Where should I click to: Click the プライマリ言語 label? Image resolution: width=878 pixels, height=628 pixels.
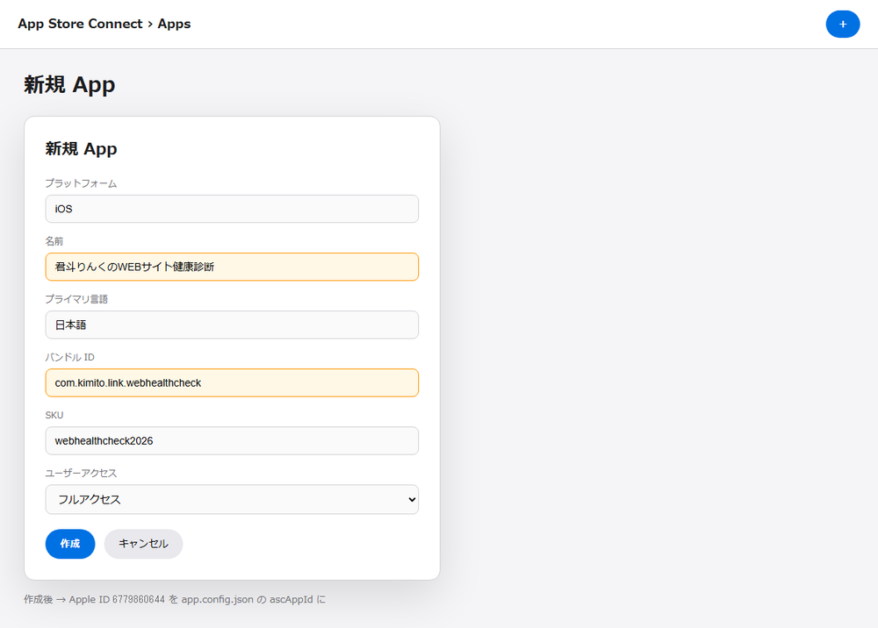pyautogui.click(x=76, y=299)
